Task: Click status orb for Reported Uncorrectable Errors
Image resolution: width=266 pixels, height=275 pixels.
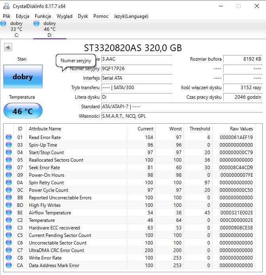Action: click(9, 197)
